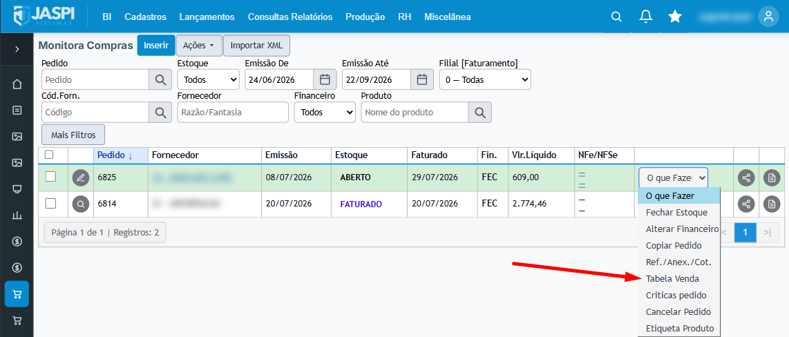Open the user profile avatar
The height and width of the screenshot is (337, 789).
(768, 17)
